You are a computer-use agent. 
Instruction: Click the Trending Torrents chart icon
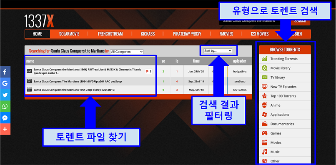(x=264, y=59)
